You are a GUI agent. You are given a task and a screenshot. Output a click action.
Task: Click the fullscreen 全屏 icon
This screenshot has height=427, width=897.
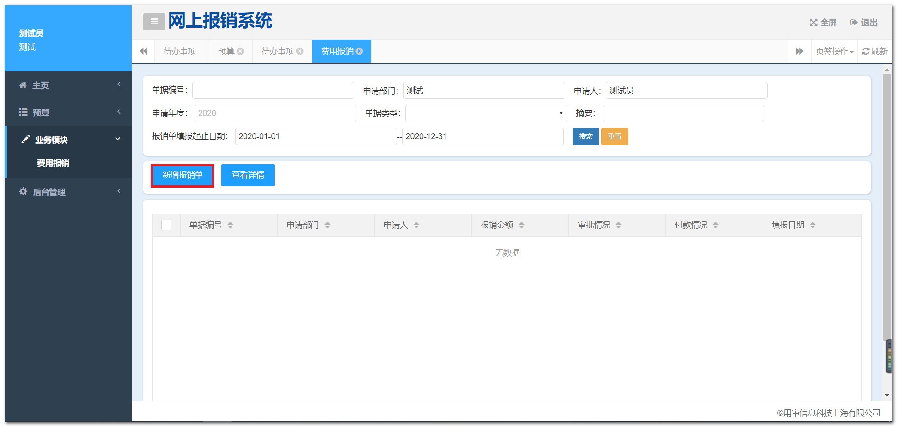[814, 23]
